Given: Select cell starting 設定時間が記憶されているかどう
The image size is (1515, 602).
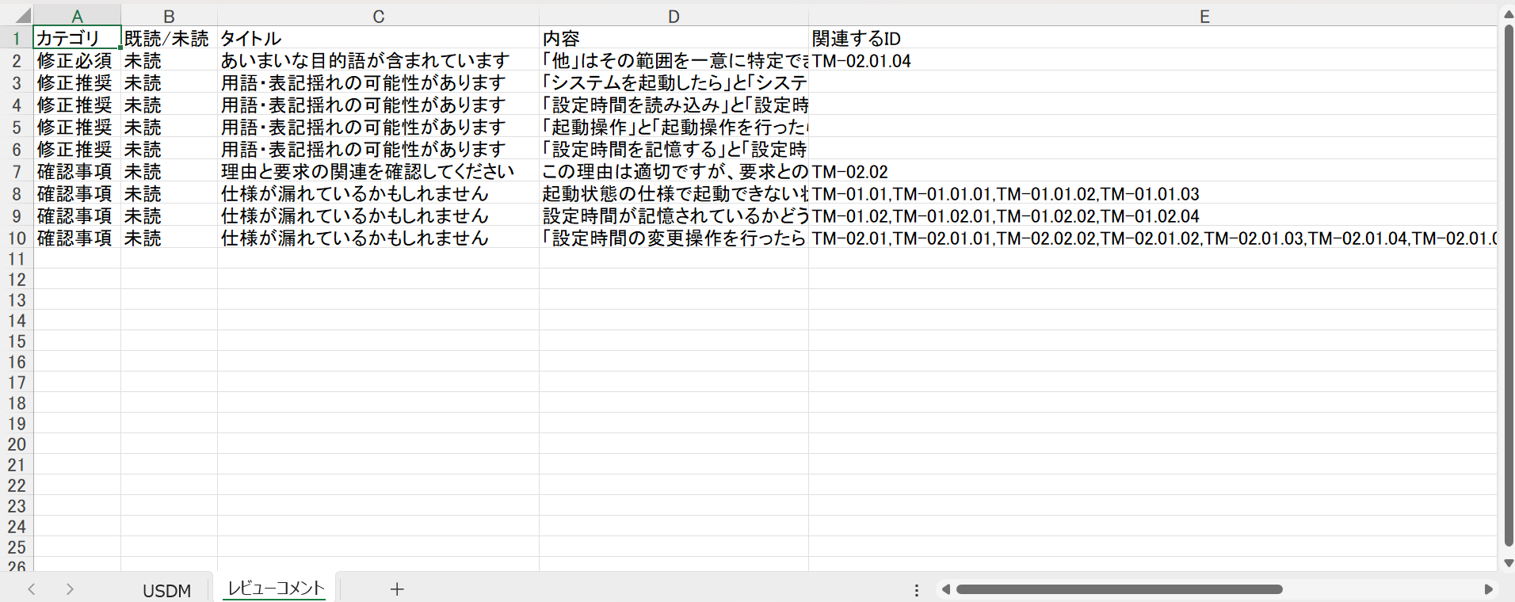Looking at the screenshot, I should pos(674,215).
